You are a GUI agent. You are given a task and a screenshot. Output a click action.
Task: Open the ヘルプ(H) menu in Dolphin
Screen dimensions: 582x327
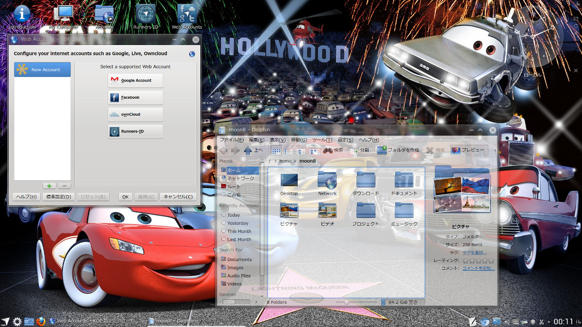369,140
